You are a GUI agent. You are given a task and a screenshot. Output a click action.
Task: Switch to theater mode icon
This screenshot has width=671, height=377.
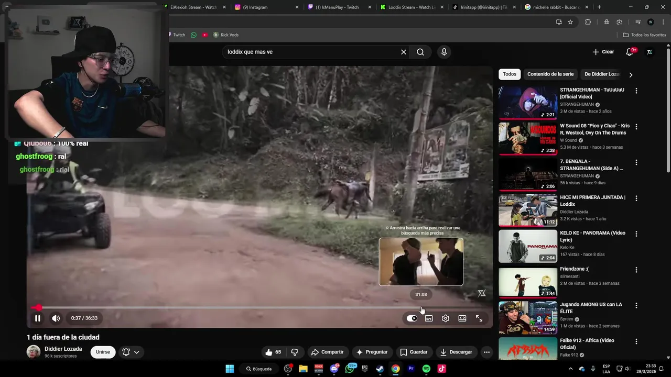click(462, 318)
